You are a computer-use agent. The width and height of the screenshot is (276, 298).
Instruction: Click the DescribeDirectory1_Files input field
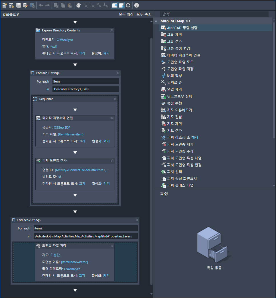86,89
